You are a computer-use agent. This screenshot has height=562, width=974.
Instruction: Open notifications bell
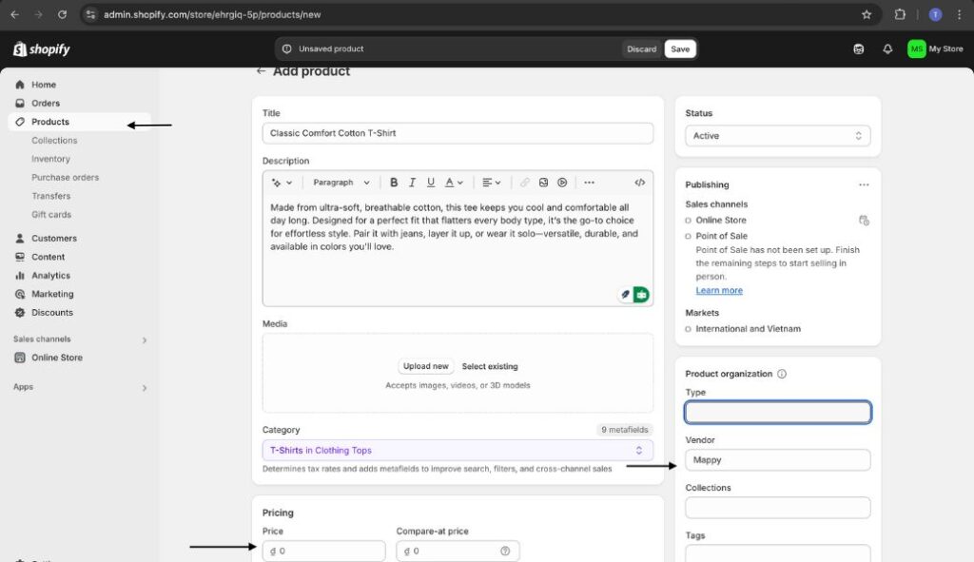pyautogui.click(x=887, y=49)
